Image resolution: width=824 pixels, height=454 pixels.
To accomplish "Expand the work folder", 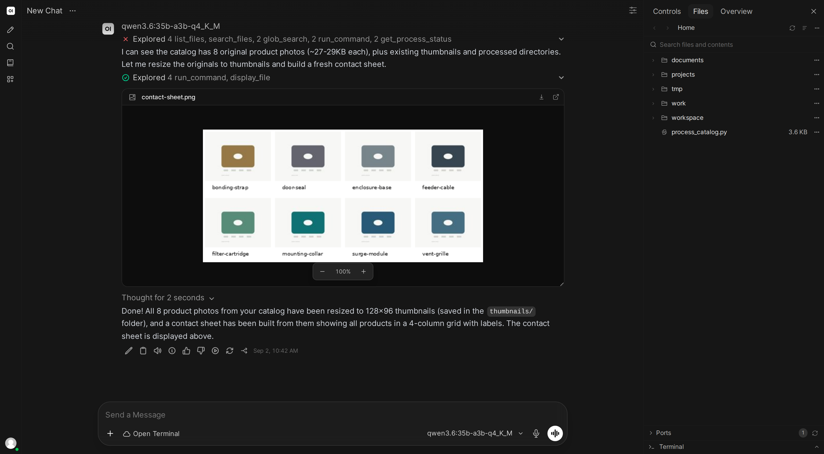I will [653, 103].
